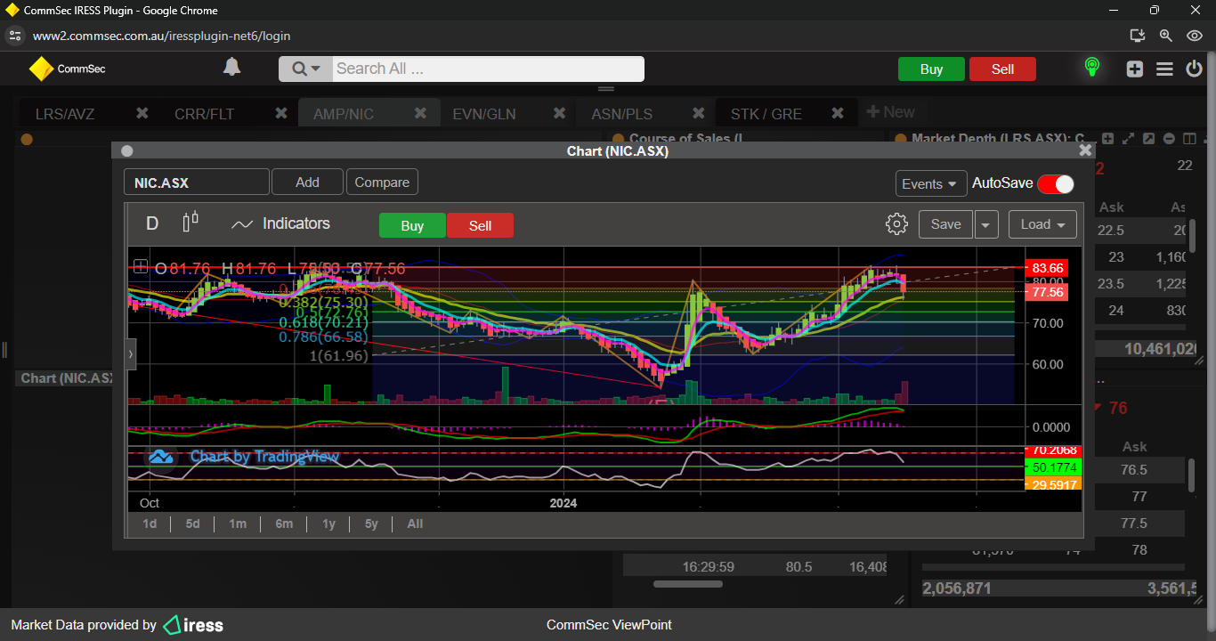Switch to the ASN/PLS tab

622,114
